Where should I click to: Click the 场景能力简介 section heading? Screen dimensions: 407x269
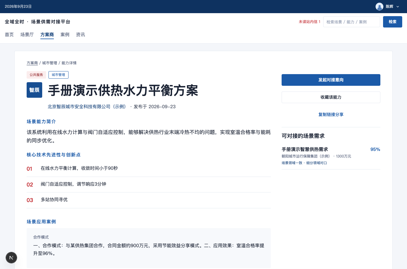[x=41, y=122]
